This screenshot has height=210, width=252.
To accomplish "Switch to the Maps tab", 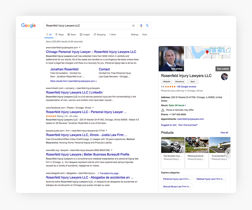I will tap(60, 35).
